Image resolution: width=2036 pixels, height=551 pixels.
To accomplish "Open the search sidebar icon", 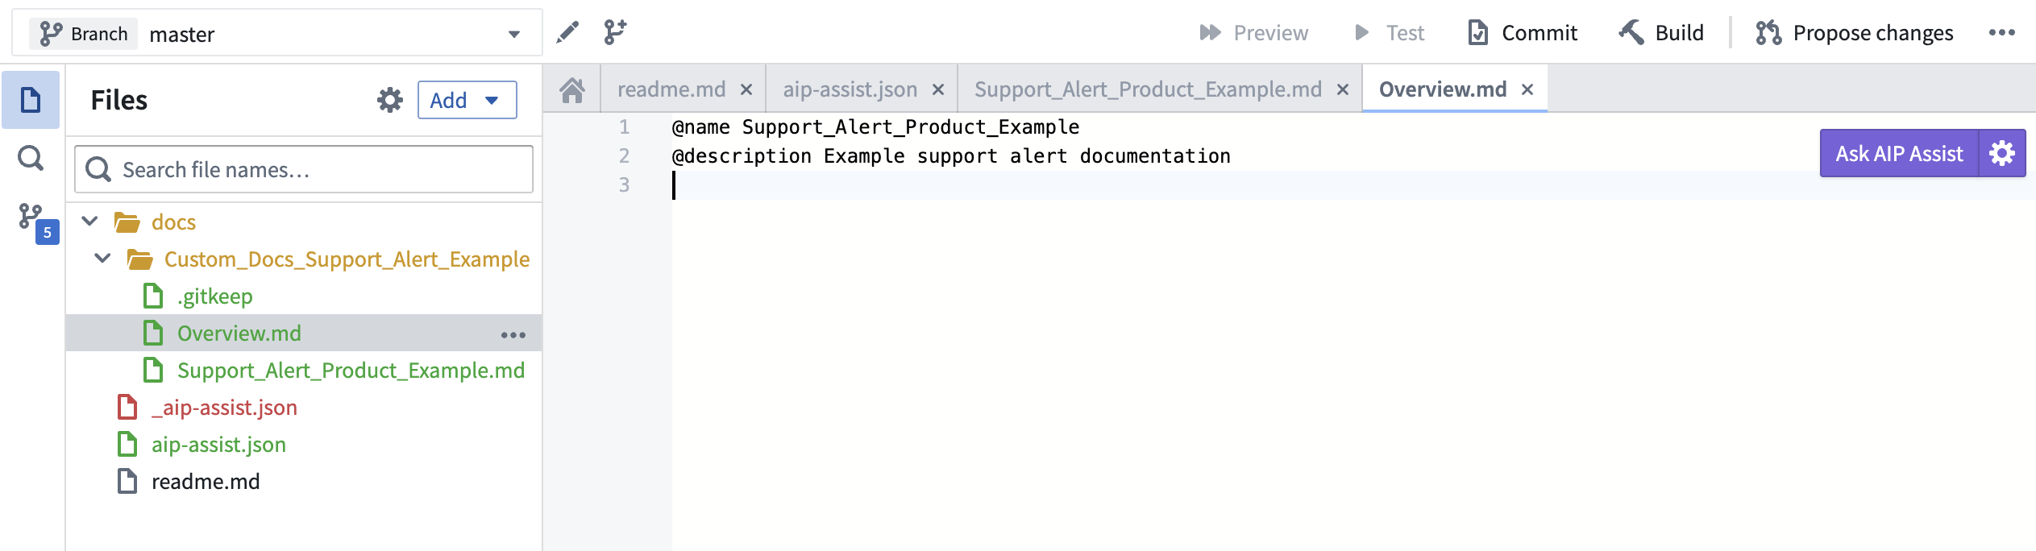I will click(31, 158).
